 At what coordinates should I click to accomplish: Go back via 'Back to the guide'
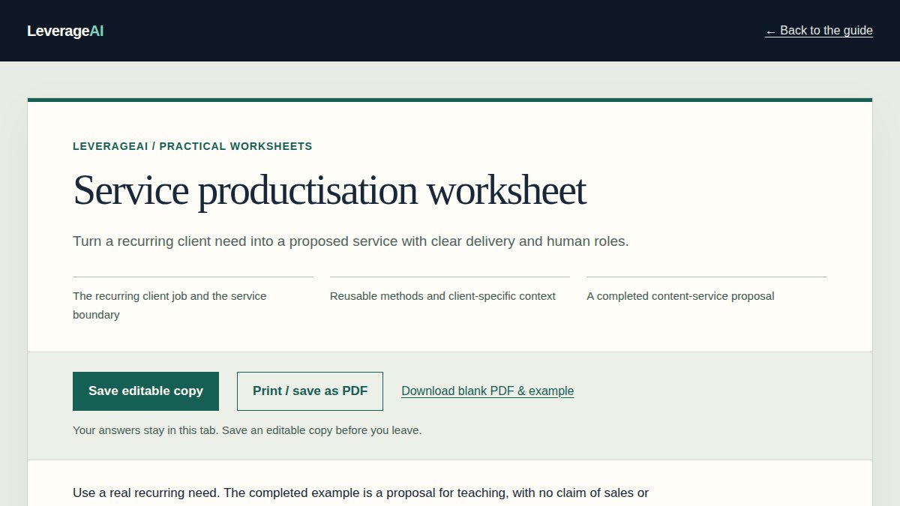(819, 31)
